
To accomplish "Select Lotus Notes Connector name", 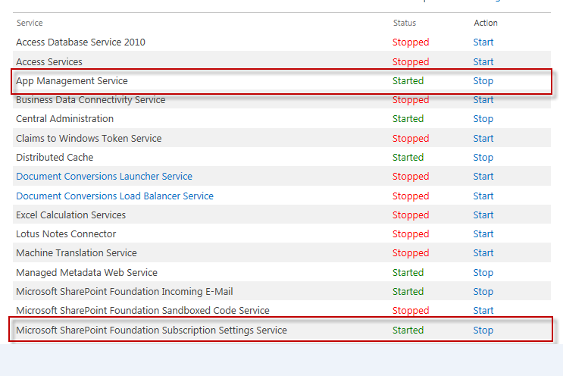I will pyautogui.click(x=66, y=233).
